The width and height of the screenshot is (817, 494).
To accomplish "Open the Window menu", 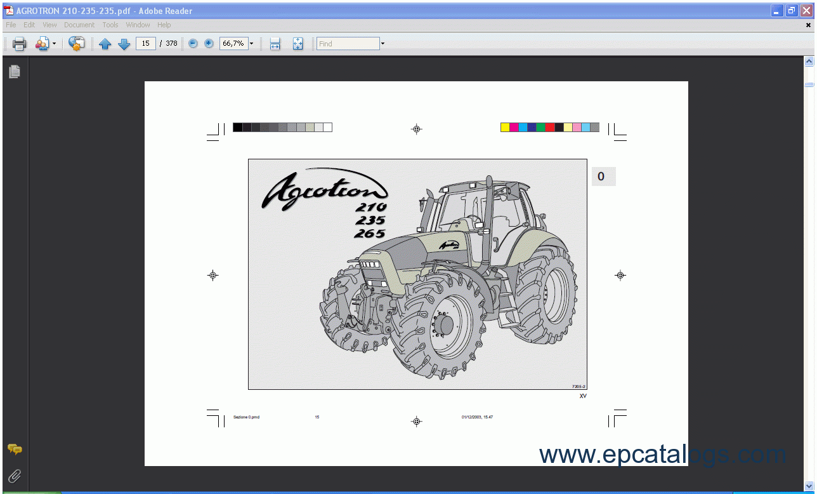I will pyautogui.click(x=138, y=25).
